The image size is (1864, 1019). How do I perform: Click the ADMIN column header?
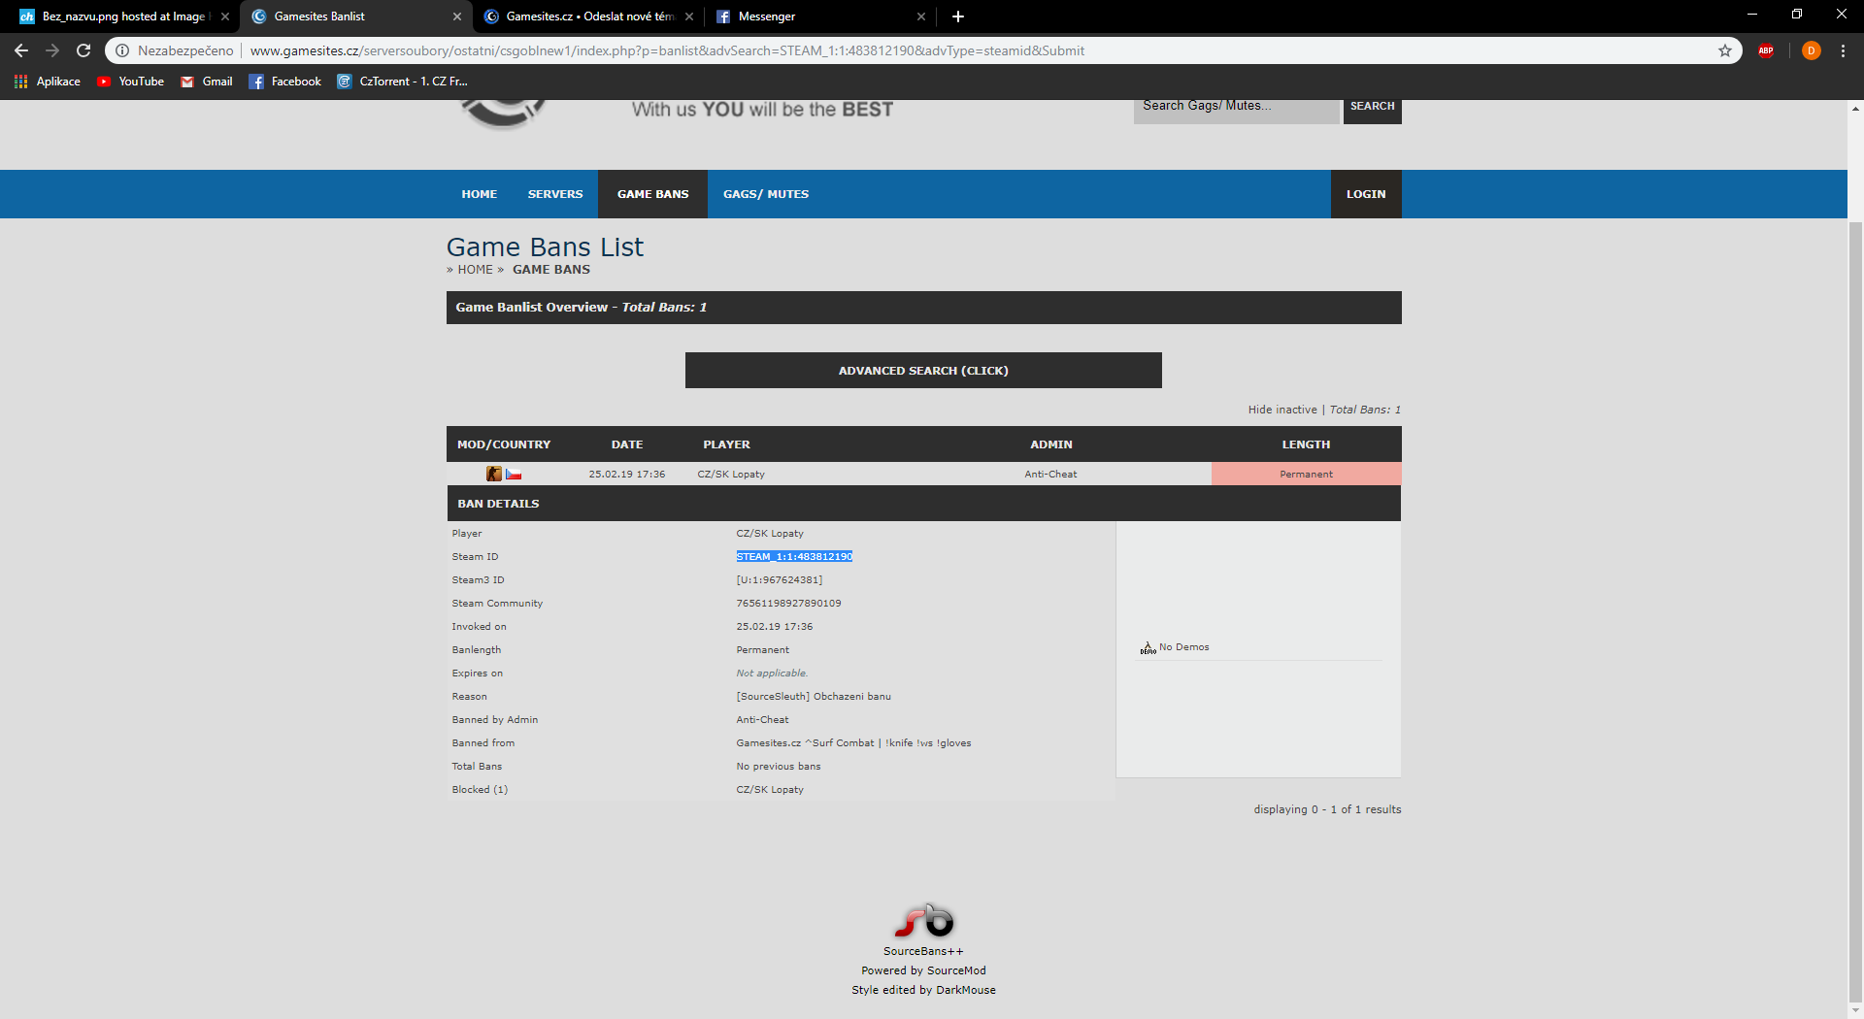1051,444
